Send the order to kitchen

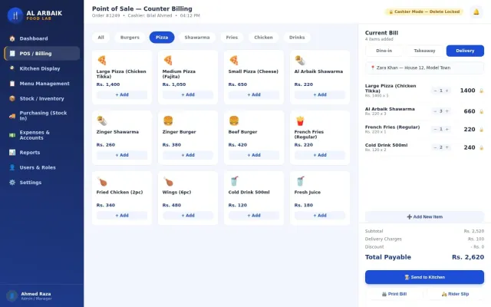[x=424, y=277]
